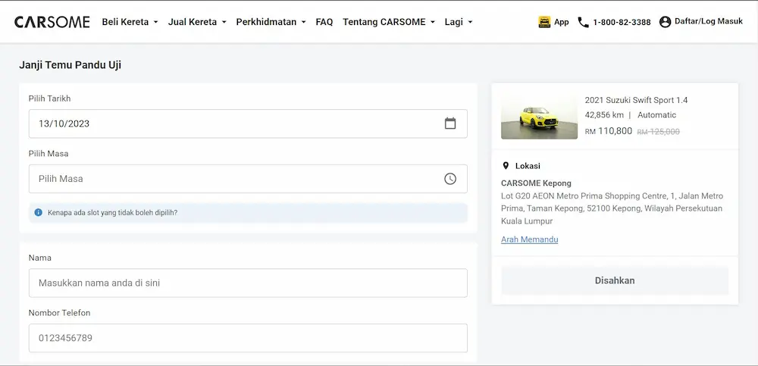Click the '42,856 km' mileage text

pos(604,115)
